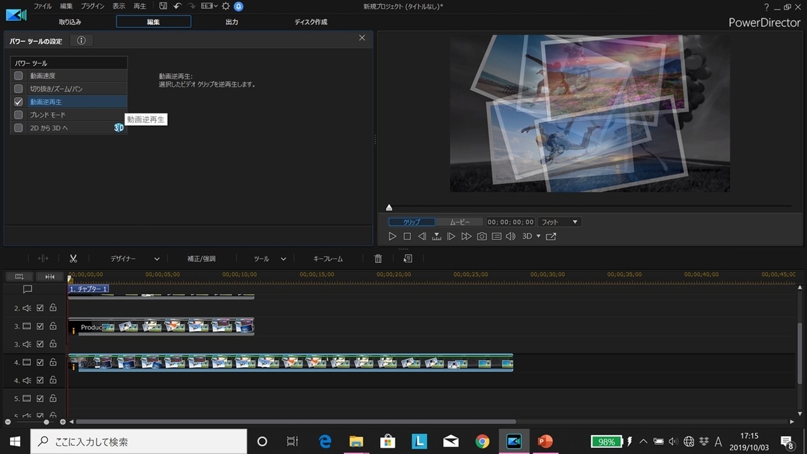Stop the preview playback
Image resolution: width=807 pixels, height=454 pixels.
(407, 236)
